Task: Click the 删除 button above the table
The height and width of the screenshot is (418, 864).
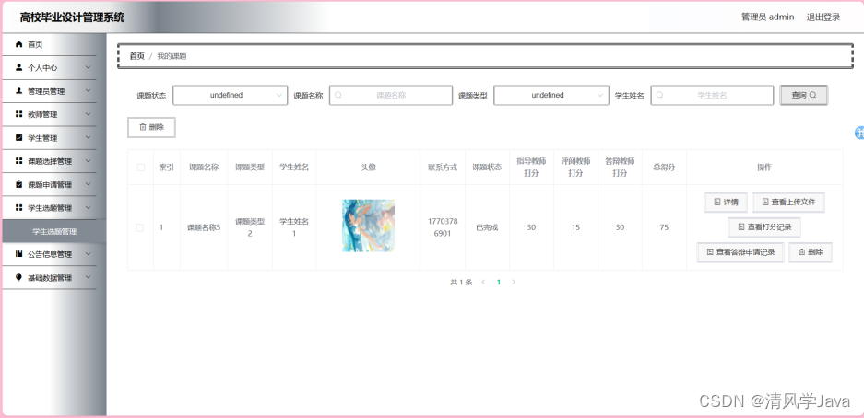Action: [151, 127]
